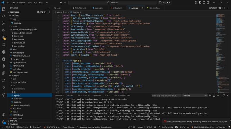The height and width of the screenshot is (129, 231).
Task: Open the Search view in activity bar
Action: point(3,16)
